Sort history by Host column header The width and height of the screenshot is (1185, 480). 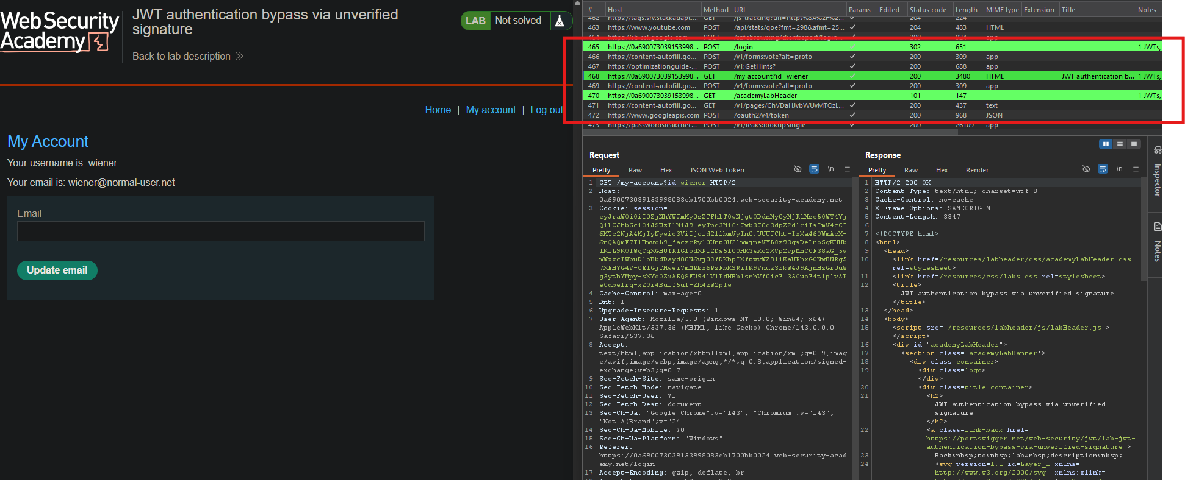pos(652,10)
